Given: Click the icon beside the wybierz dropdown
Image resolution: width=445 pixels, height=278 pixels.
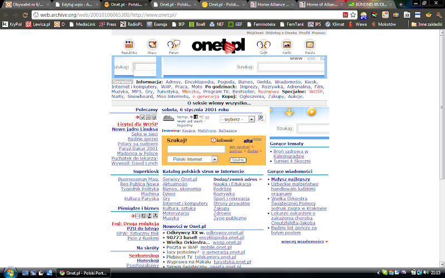Looking at the screenshot, I should [261, 118].
